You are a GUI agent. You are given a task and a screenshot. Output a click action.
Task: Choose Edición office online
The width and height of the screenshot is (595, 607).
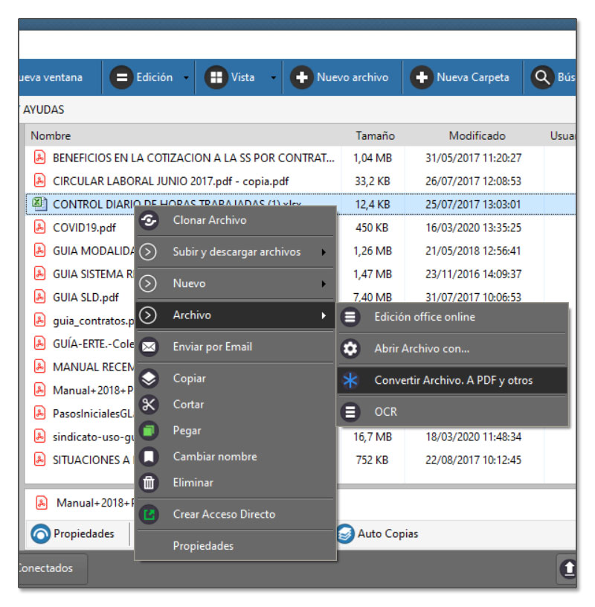click(x=452, y=317)
